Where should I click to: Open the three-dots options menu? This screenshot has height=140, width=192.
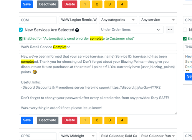click(170, 30)
